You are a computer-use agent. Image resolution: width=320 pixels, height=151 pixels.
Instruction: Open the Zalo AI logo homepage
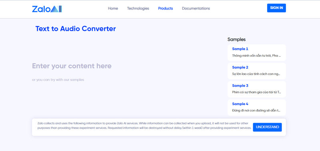(x=47, y=9)
